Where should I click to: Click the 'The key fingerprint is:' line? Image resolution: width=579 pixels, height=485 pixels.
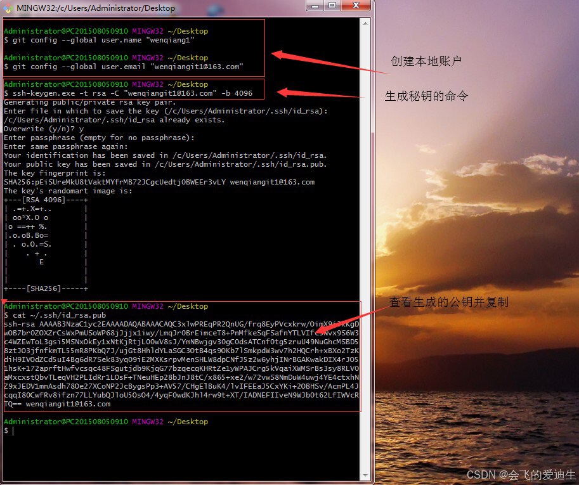coord(55,173)
